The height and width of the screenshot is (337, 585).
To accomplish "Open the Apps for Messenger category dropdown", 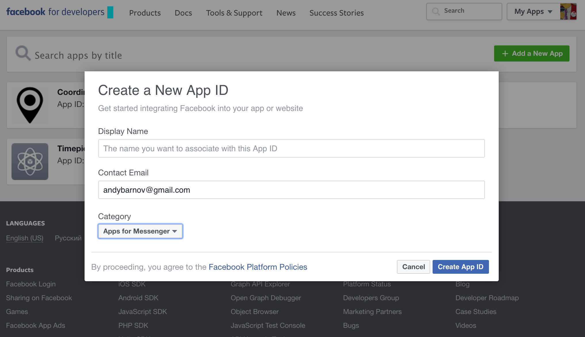I will click(140, 231).
